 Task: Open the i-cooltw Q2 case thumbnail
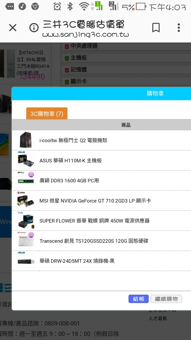pos(26,140)
